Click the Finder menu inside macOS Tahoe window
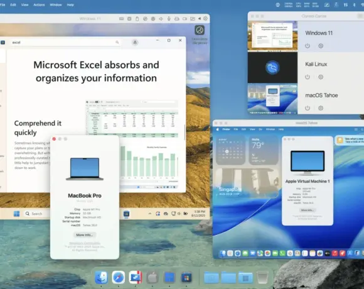The image size is (364, 289). tap(226, 129)
